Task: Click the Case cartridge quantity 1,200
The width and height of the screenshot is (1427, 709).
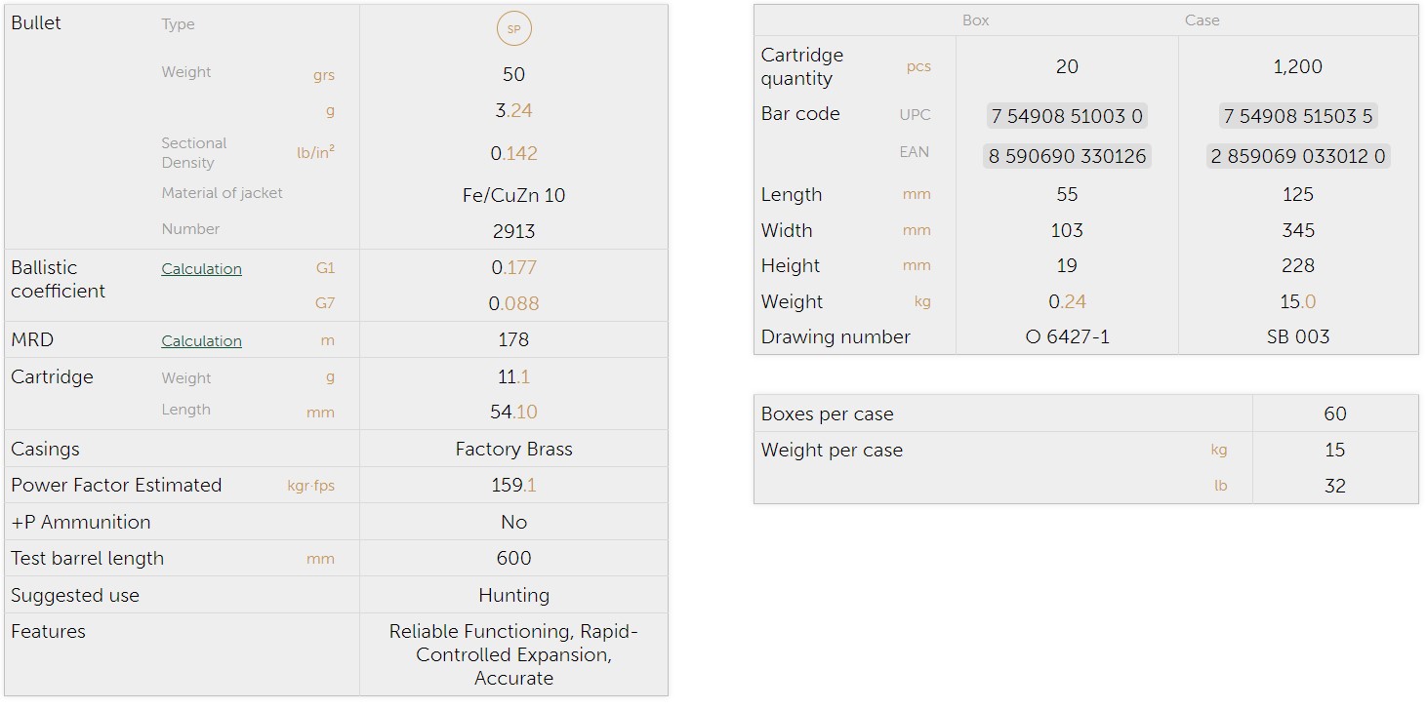Action: pos(1297,67)
